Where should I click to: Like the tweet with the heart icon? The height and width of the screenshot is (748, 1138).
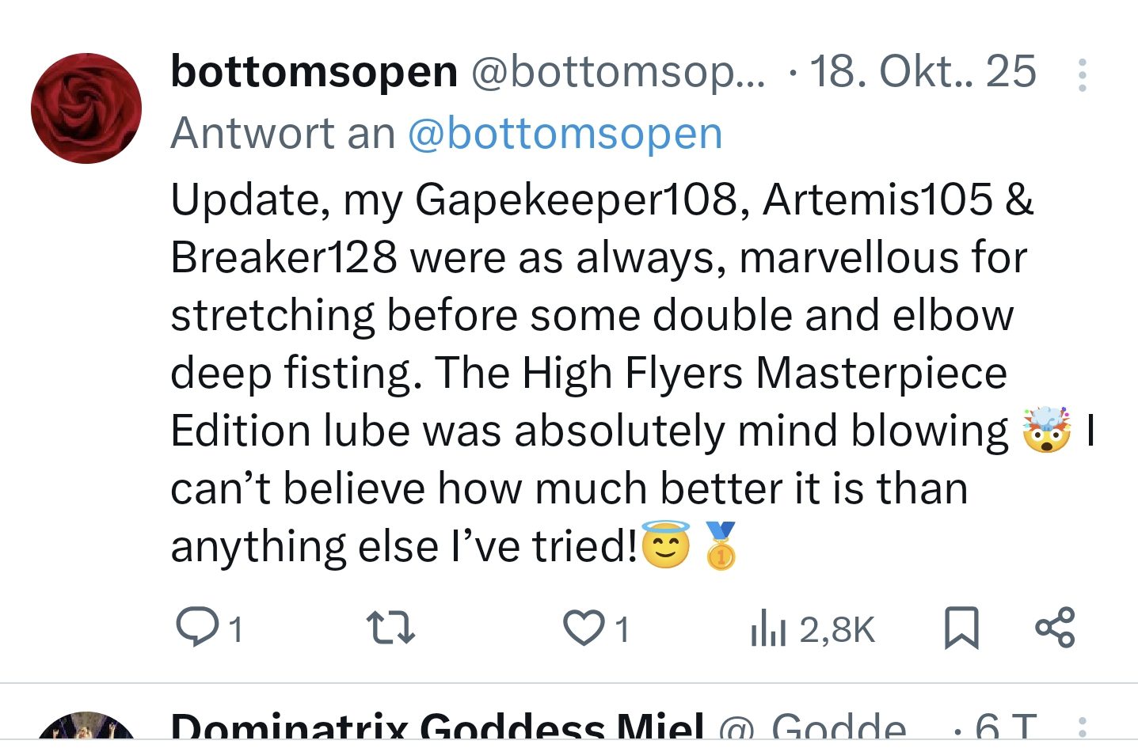click(x=584, y=628)
